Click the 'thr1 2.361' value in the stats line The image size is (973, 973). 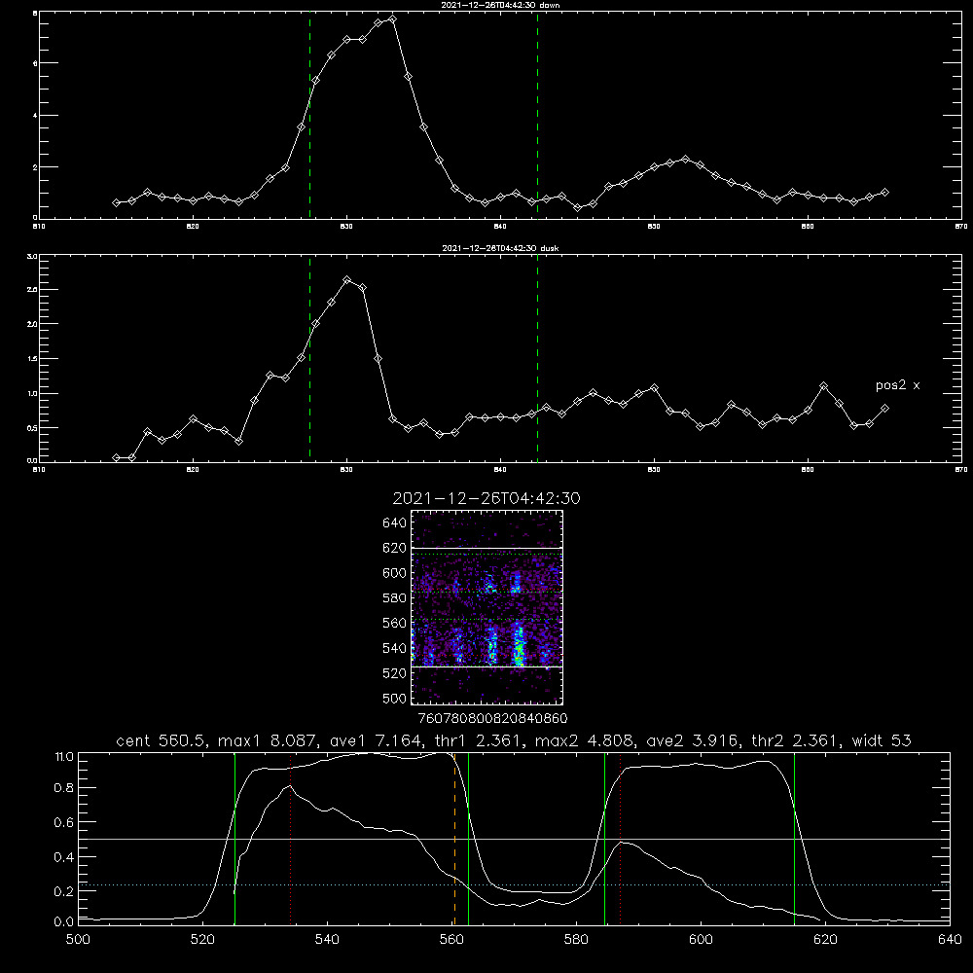pos(481,740)
